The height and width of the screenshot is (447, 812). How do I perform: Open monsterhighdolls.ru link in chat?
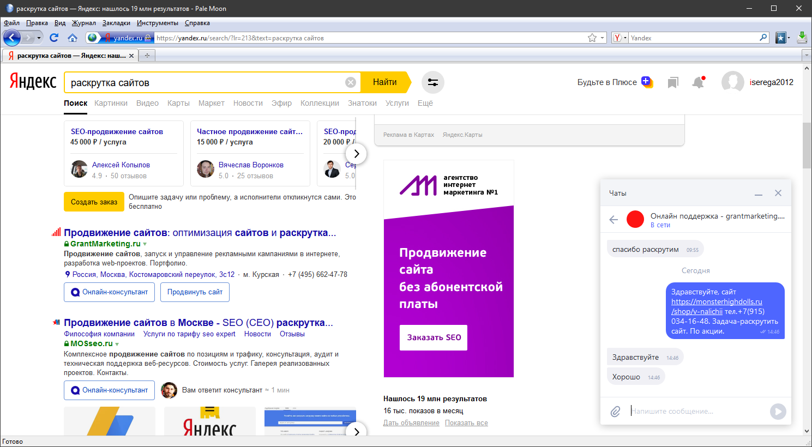pos(717,306)
